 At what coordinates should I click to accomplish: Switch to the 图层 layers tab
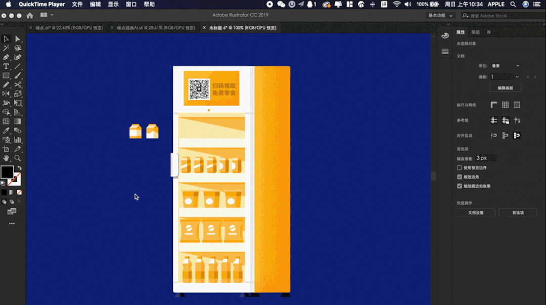click(x=476, y=32)
